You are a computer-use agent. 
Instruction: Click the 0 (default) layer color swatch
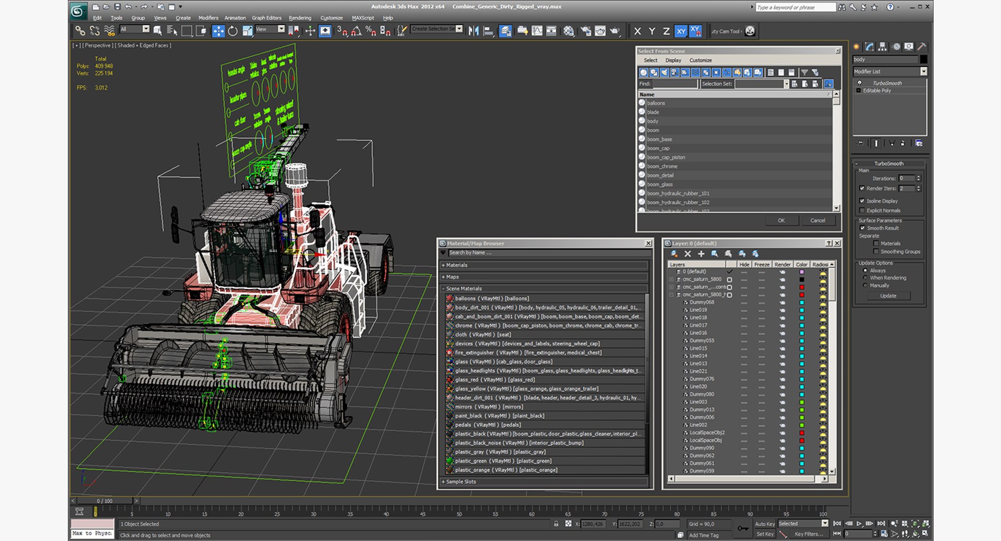click(802, 272)
